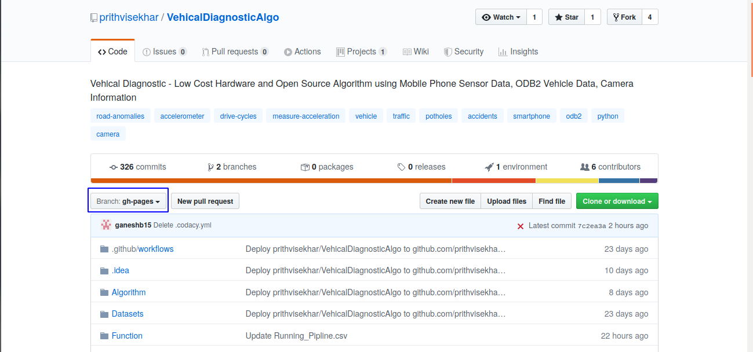Click the orange language bar segment
Screen dimensions: 753x352
coord(271,181)
